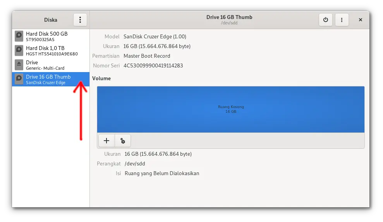Select Drive 16 GB Thumb entry

pyautogui.click(x=51, y=79)
